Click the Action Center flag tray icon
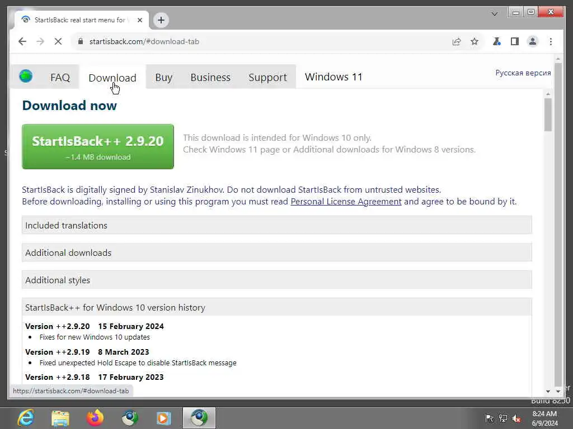Image resolution: width=573 pixels, height=429 pixels. pyautogui.click(x=489, y=418)
